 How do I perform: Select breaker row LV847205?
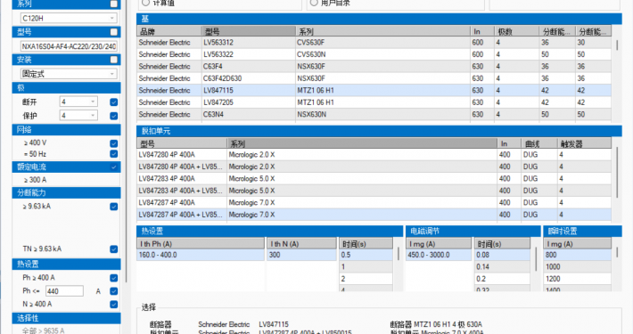(374, 102)
